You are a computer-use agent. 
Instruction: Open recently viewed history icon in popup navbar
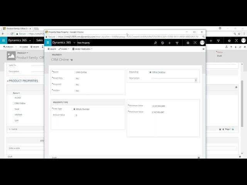tap(162, 43)
